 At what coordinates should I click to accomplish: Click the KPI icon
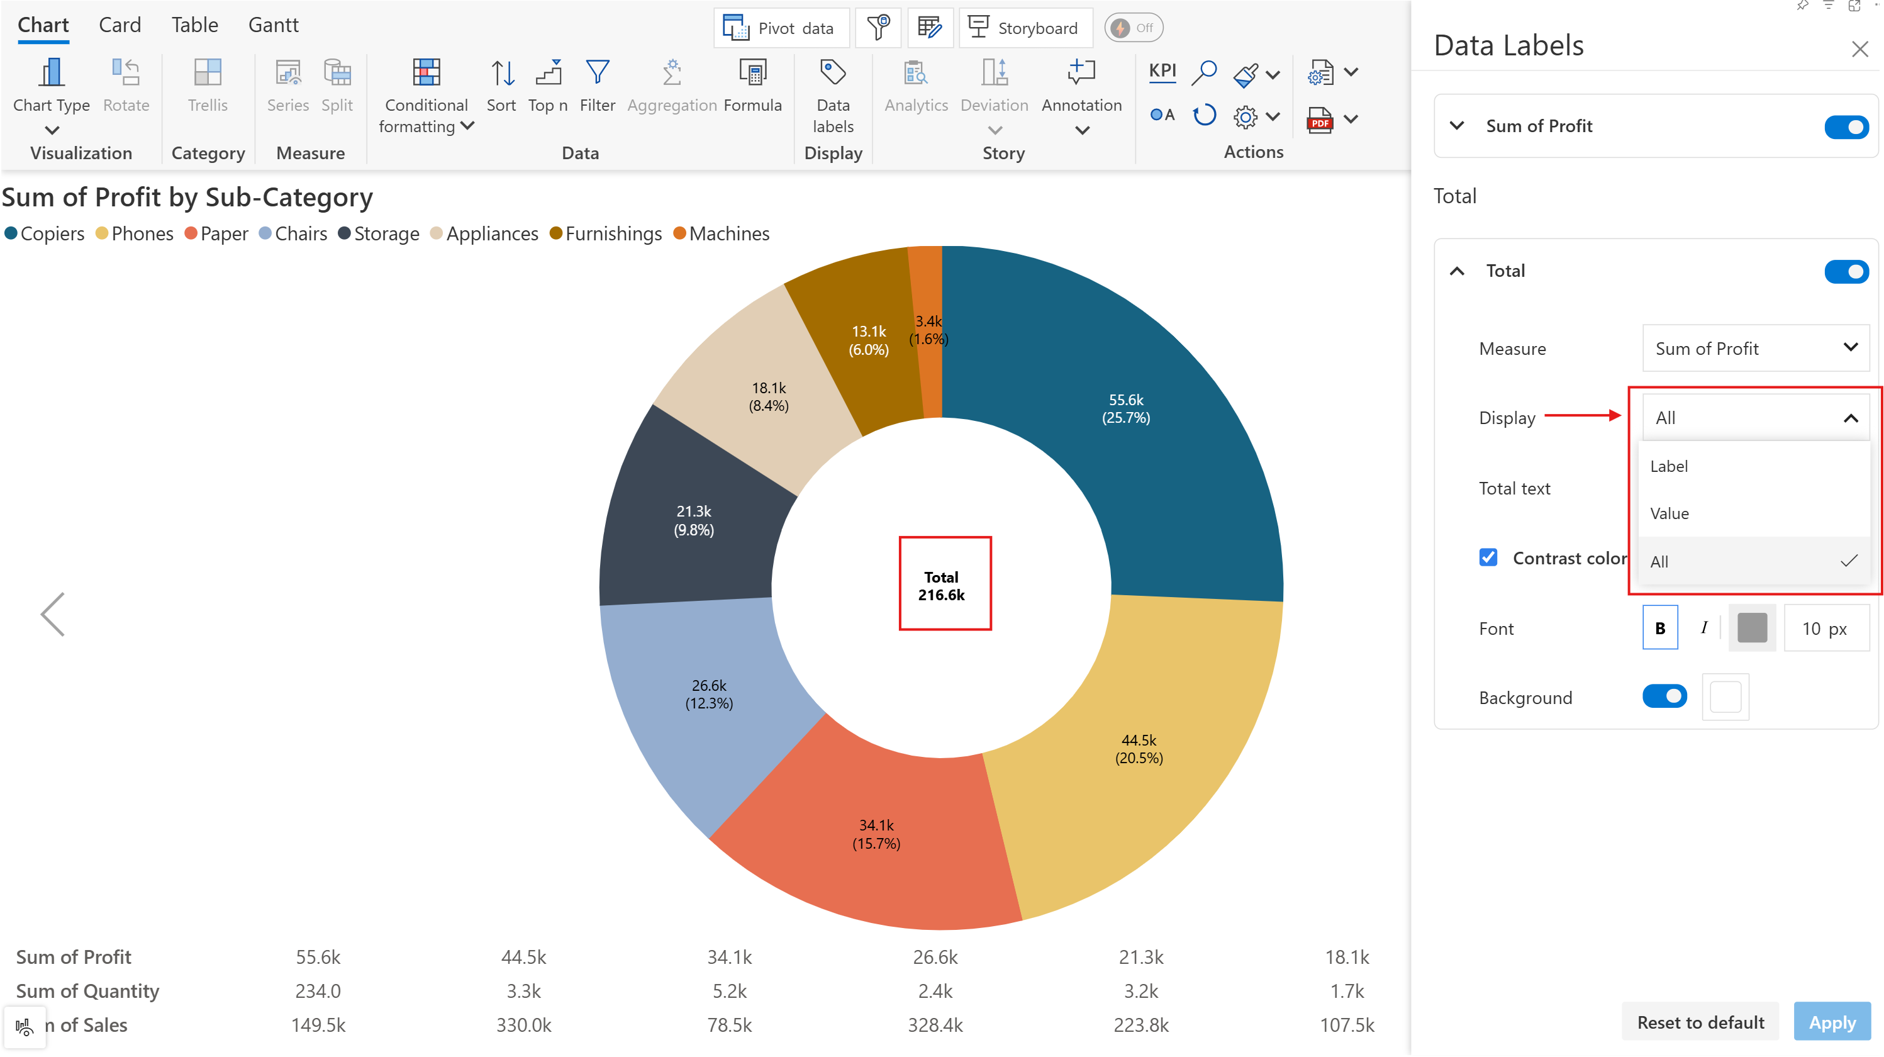point(1162,71)
